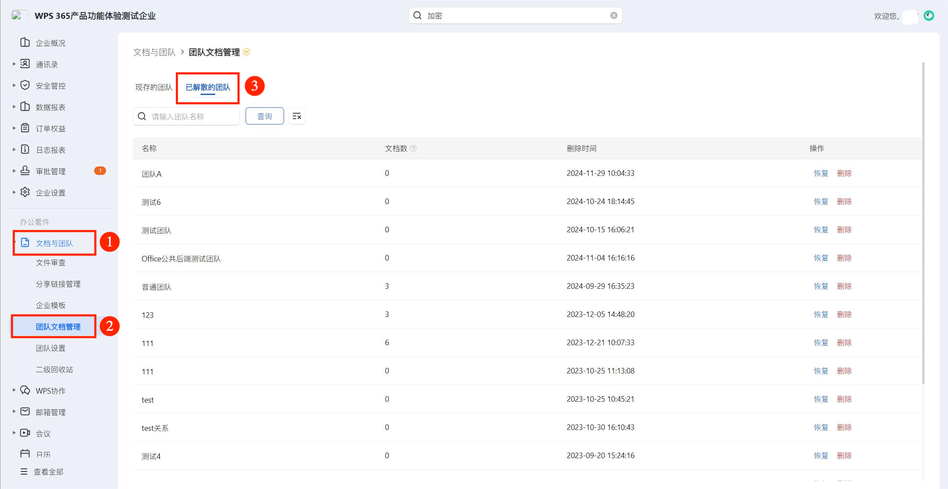Restore the 普通团队 row
This screenshot has height=489, width=948.
[821, 286]
